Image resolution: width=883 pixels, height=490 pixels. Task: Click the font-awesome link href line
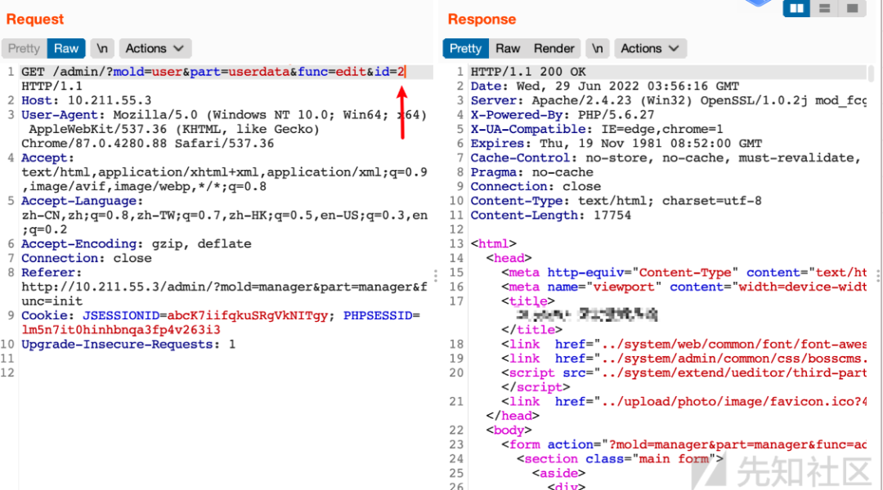[x=684, y=345]
